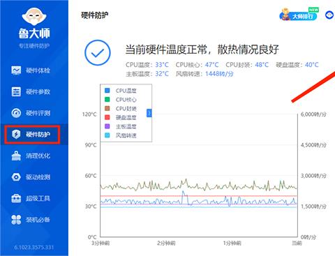This screenshot has height=256, width=335.
Task: Click the 当前硬件温度正常 status headline
Action: point(202,50)
